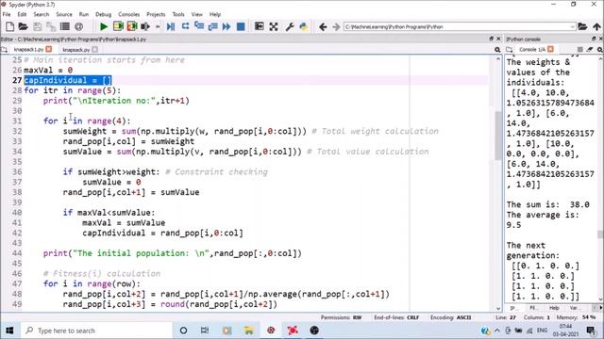Go forward with right arrow icon
Image resolution: width=604 pixels, height=339 pixels.
tap(336, 26)
